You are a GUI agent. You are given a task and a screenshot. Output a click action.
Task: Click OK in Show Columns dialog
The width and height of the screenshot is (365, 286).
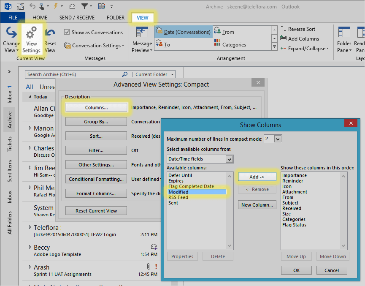tap(296, 270)
